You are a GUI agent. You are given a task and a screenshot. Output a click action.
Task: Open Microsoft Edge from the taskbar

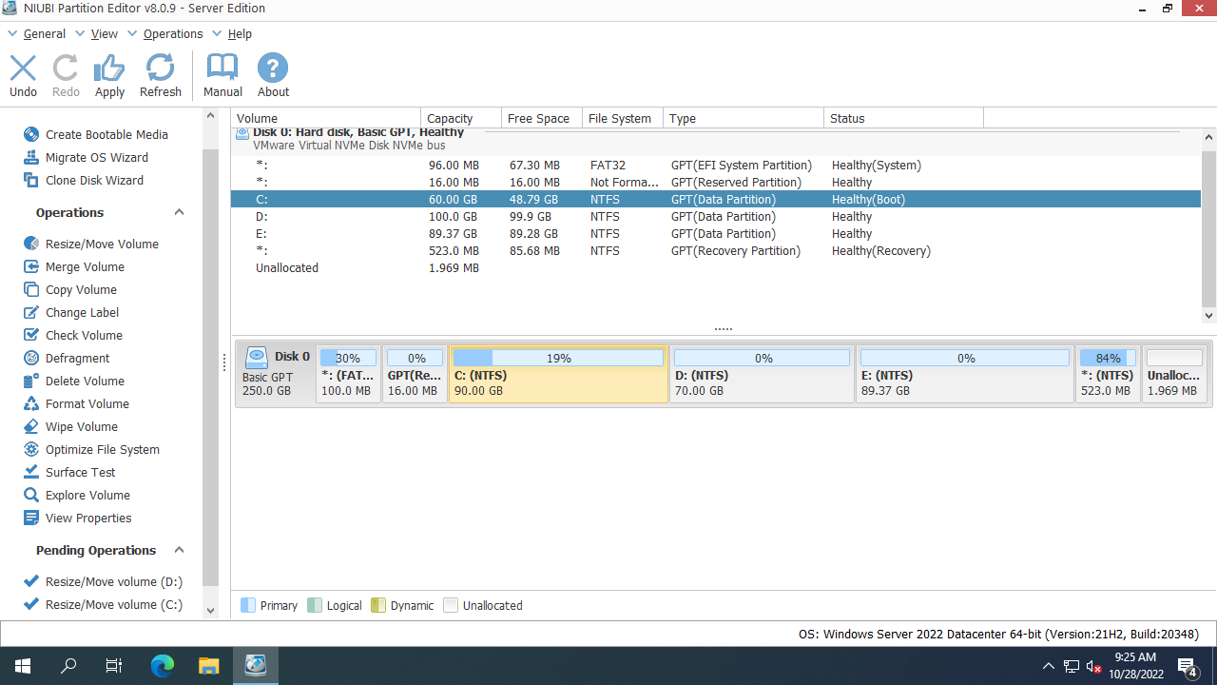click(x=163, y=666)
